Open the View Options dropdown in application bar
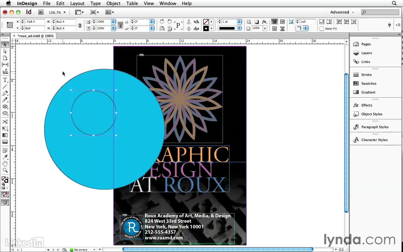 [79, 12]
